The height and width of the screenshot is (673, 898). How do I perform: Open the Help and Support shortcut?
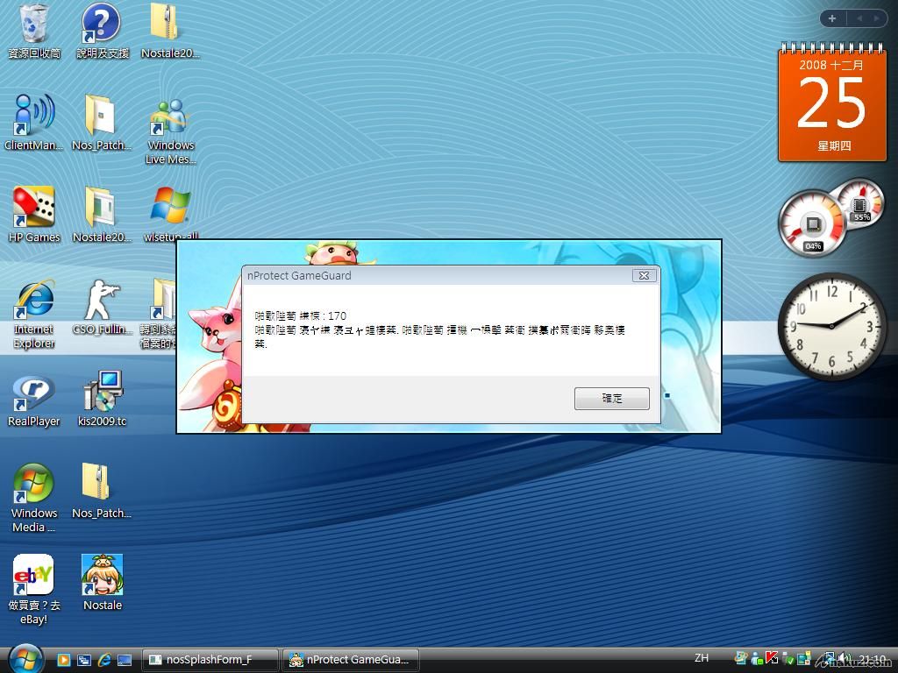[102, 32]
